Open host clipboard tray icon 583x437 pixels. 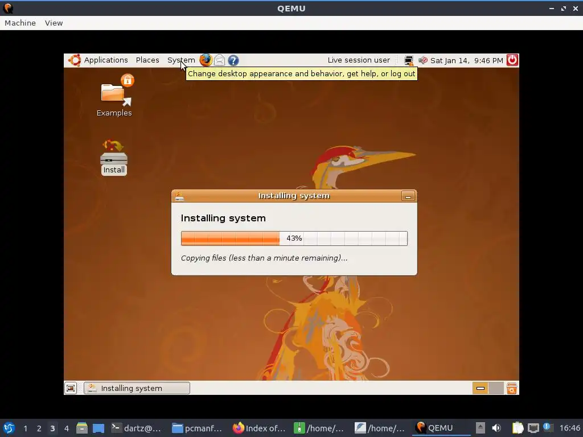point(517,428)
